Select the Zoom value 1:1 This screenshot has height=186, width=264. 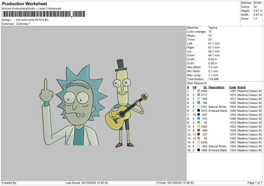(255, 19)
